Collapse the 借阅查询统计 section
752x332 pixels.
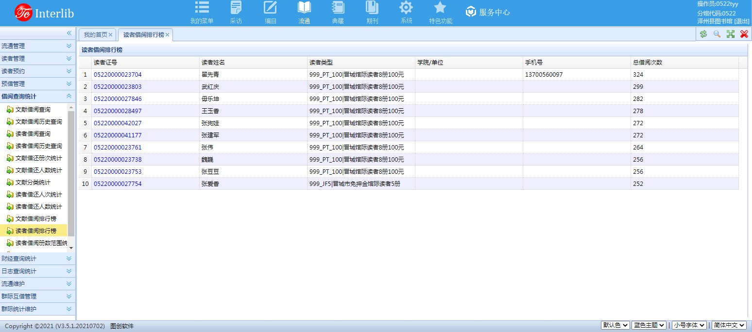point(36,96)
